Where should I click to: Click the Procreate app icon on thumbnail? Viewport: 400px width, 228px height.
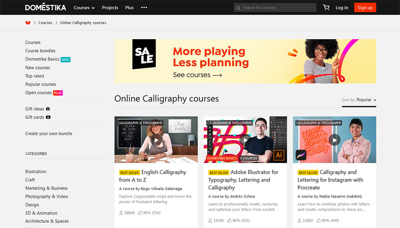pyautogui.click(x=301, y=155)
